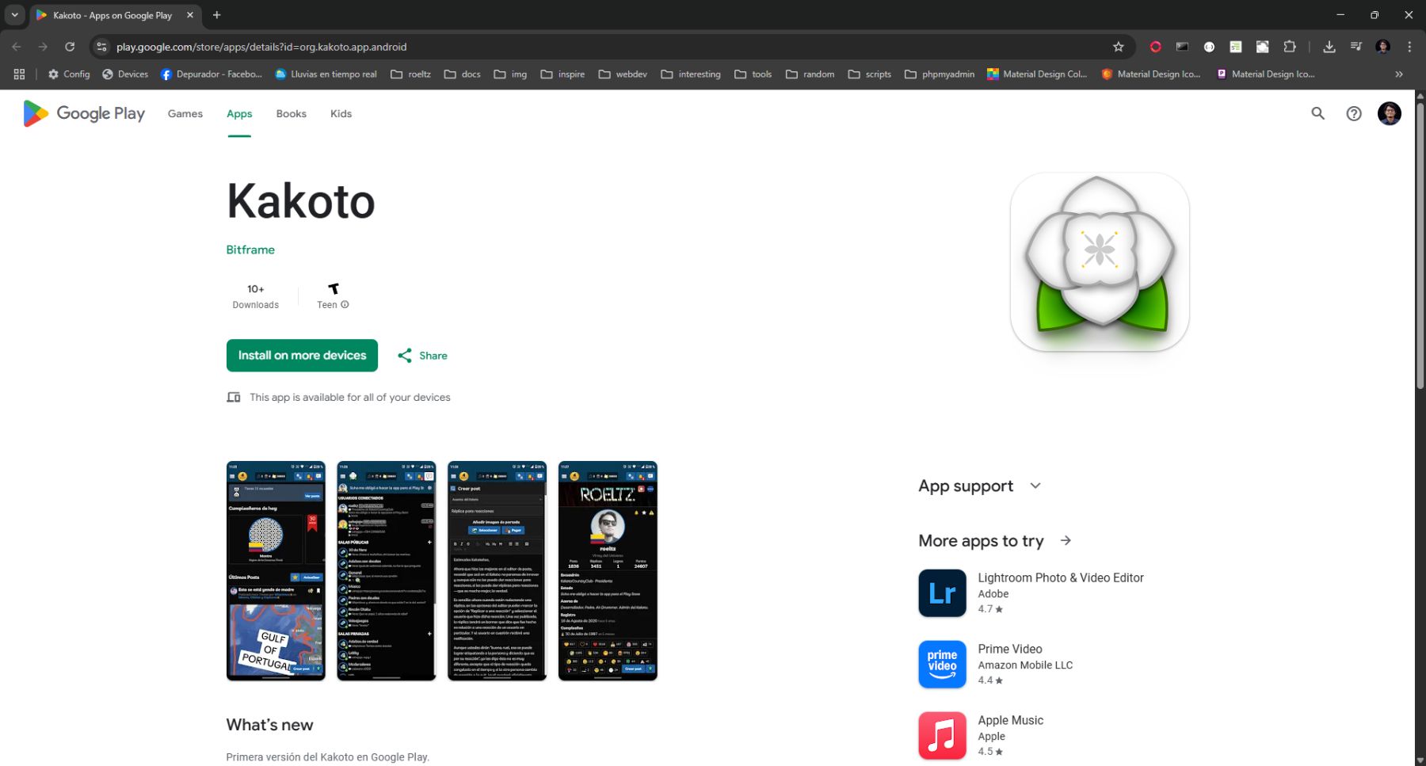Reload the current page
1426x766 pixels.
pyautogui.click(x=70, y=47)
